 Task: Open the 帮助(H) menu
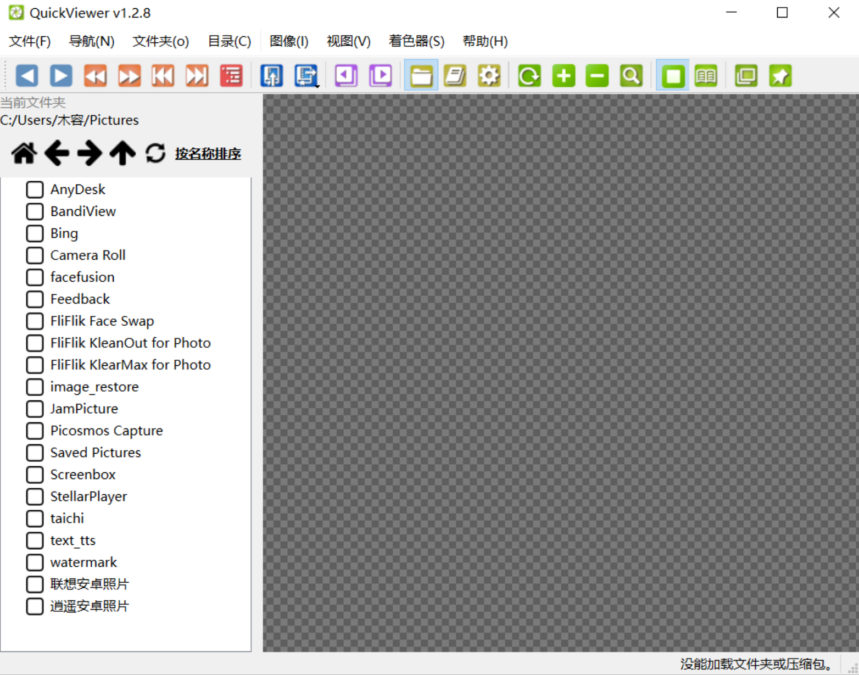pyautogui.click(x=485, y=41)
